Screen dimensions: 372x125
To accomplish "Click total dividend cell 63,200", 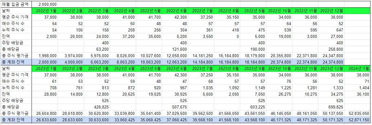I will pos(97,49).
